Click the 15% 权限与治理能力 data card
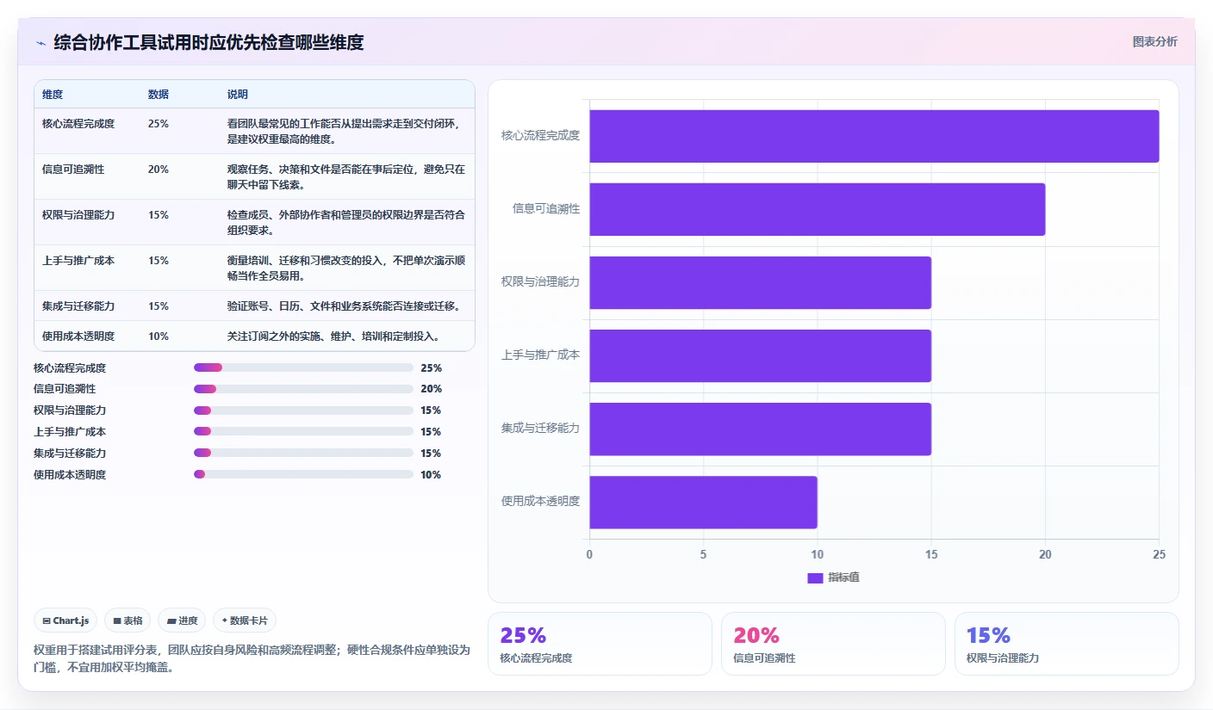This screenshot has height=710, width=1213. tap(1067, 644)
